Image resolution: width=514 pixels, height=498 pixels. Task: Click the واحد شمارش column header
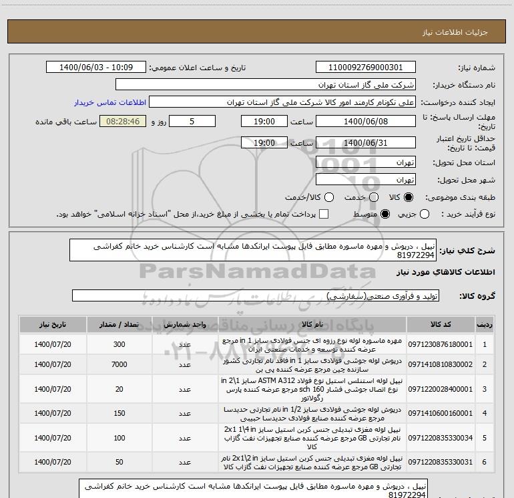185,324
